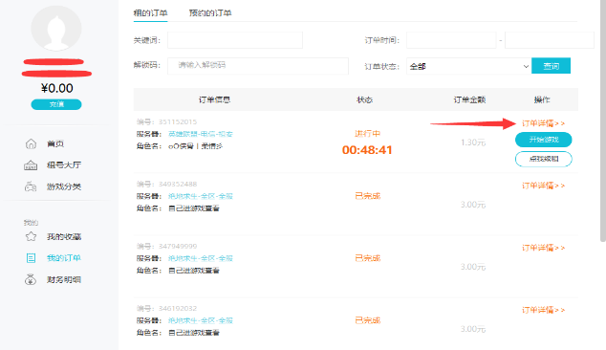
Task: Focus the 解锁码 unlock code field
Action: [258, 65]
